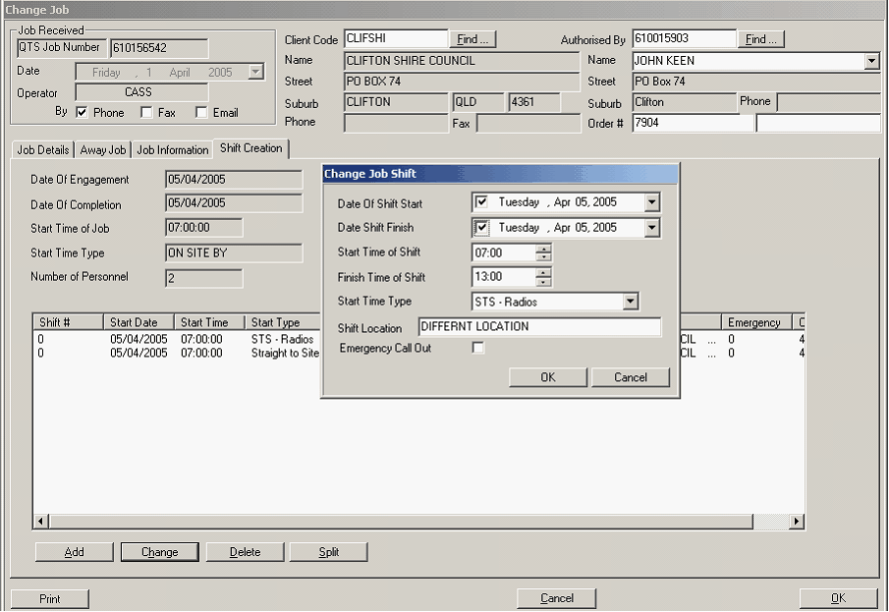The height and width of the screenshot is (612, 889).
Task: Increase Start Time of Shift with up arrow
Action: 543,248
